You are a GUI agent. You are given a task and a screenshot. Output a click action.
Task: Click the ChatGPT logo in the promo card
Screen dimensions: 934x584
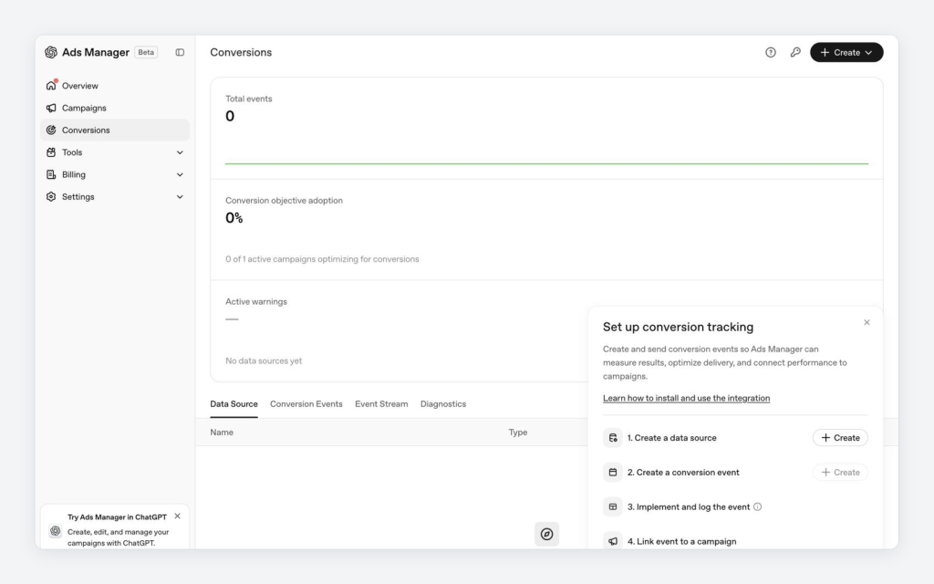tap(56, 531)
